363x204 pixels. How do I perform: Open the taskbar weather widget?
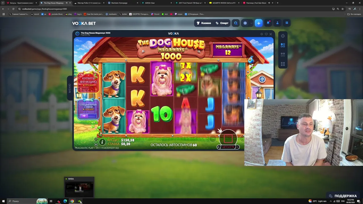[317, 201]
